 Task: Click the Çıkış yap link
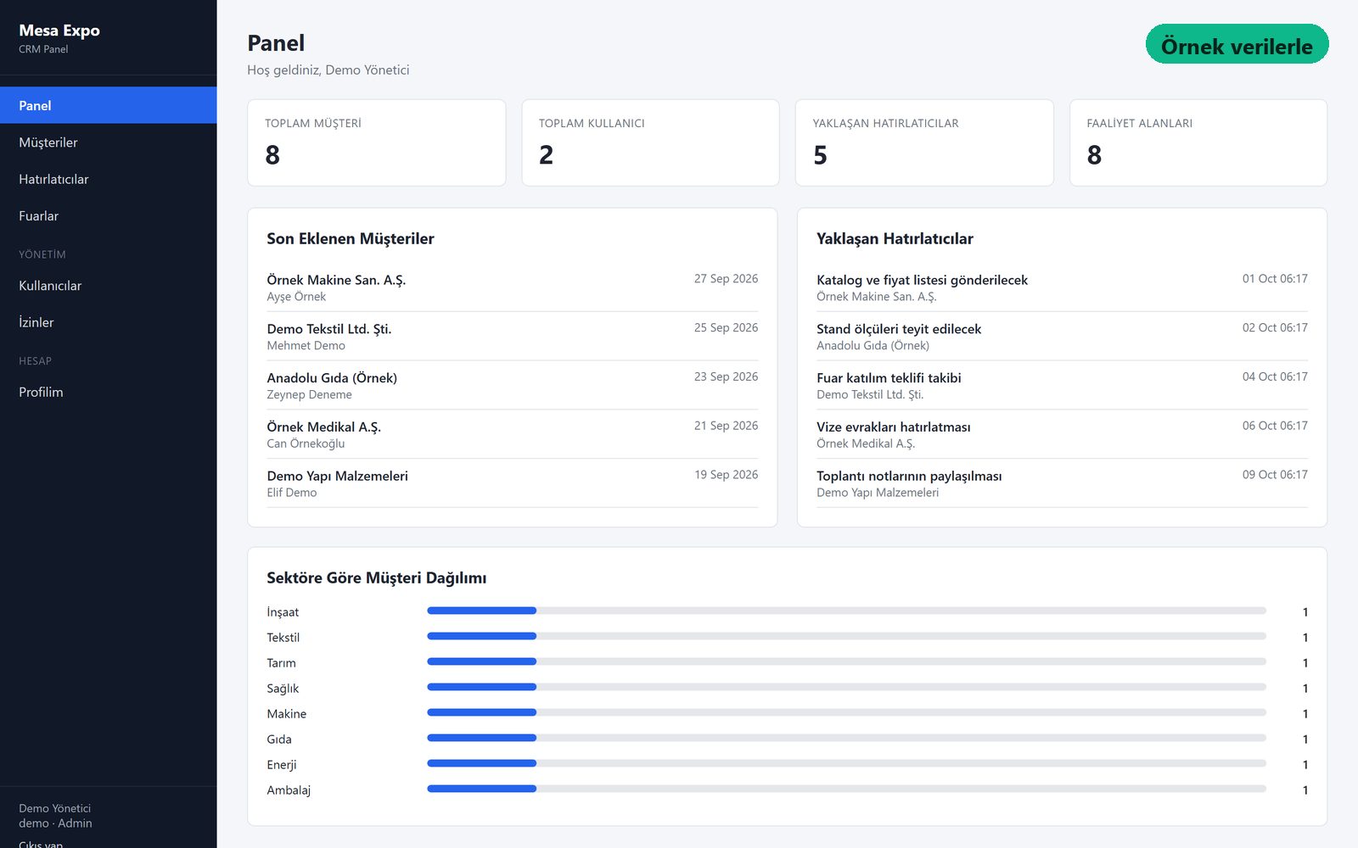click(41, 844)
